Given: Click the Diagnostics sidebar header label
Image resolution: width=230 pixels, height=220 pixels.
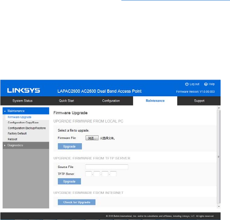Looking at the screenshot, I should click(x=15, y=145).
